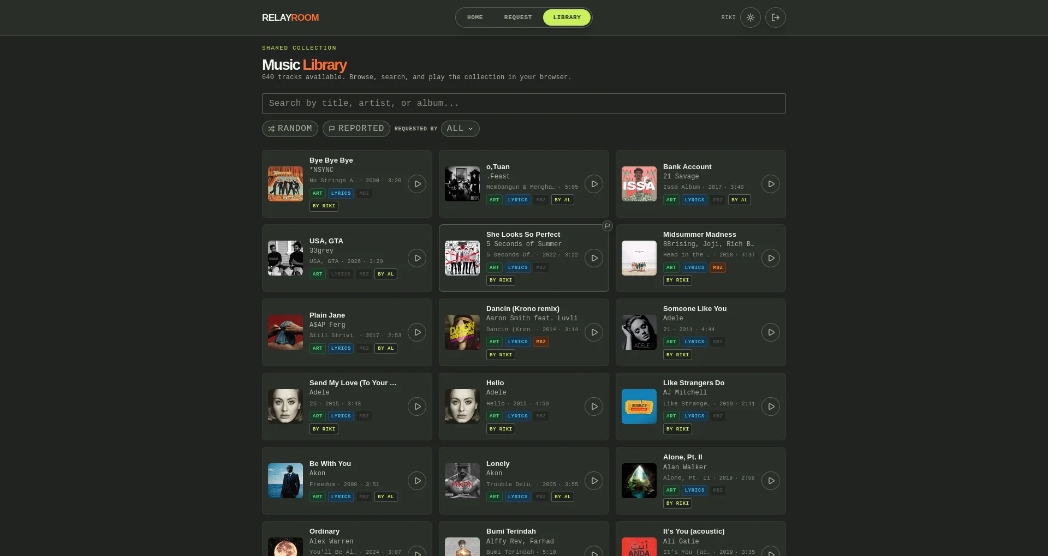Play Send My Love by Adele

point(417,406)
